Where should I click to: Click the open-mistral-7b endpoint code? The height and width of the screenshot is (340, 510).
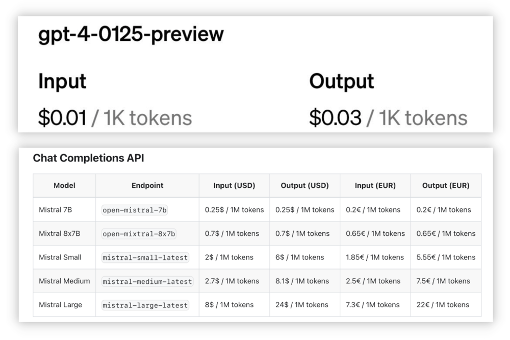(x=135, y=210)
